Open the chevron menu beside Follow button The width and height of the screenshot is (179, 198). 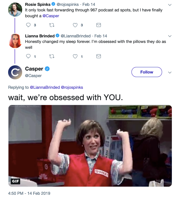(170, 73)
